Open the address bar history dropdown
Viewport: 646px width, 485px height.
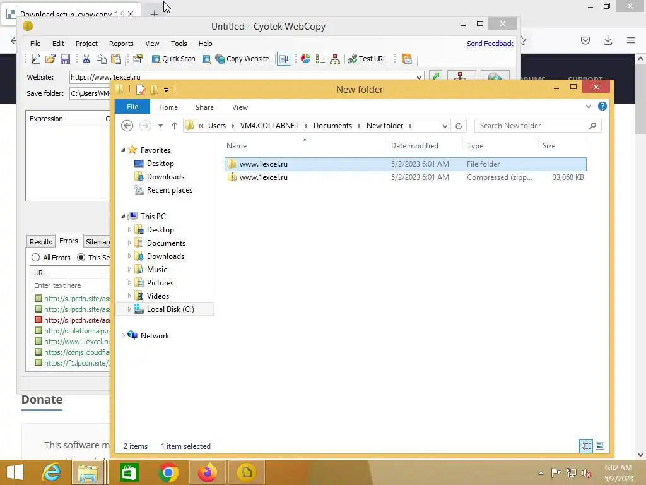tap(445, 126)
